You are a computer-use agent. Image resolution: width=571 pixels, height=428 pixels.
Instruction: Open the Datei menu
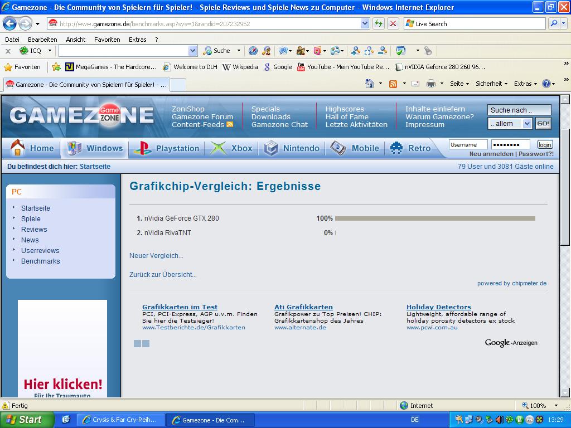pos(12,40)
